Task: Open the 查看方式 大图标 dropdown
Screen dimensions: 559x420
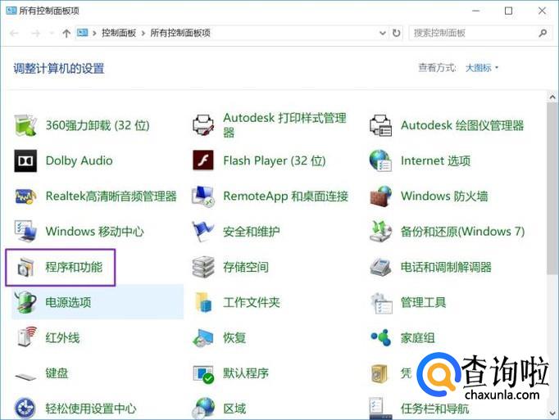Action: tap(482, 68)
